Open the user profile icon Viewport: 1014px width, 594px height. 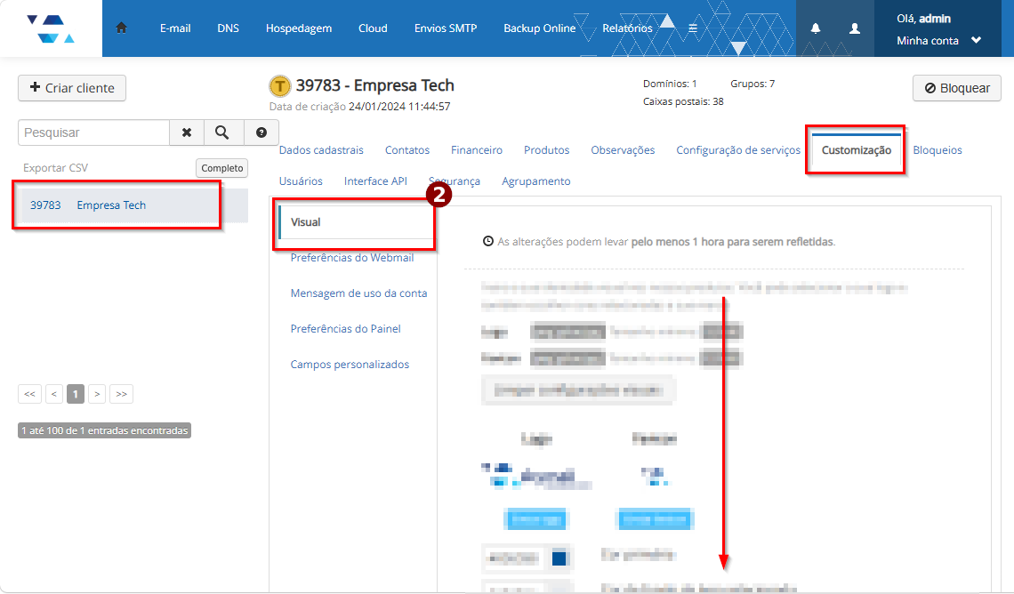854,28
